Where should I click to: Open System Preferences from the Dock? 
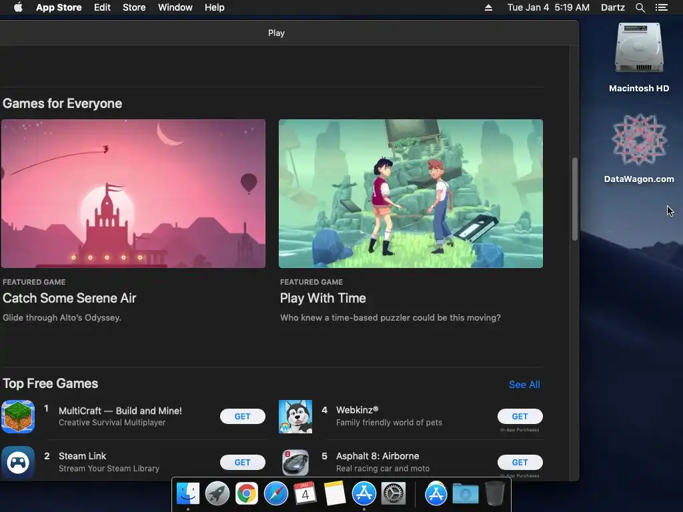(x=394, y=493)
